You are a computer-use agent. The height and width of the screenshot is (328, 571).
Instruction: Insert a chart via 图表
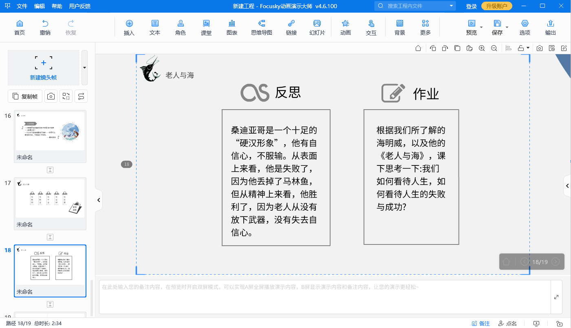click(232, 27)
